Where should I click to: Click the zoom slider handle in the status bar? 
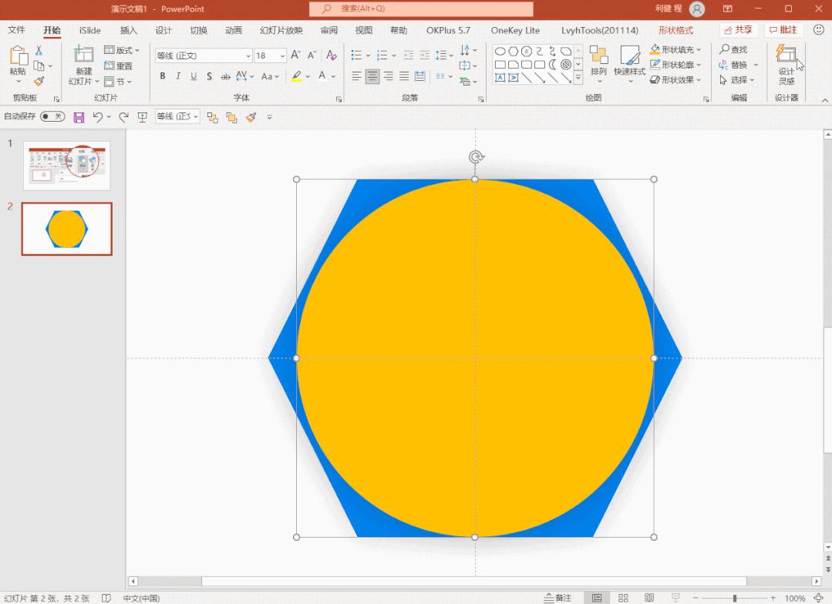pos(735,598)
